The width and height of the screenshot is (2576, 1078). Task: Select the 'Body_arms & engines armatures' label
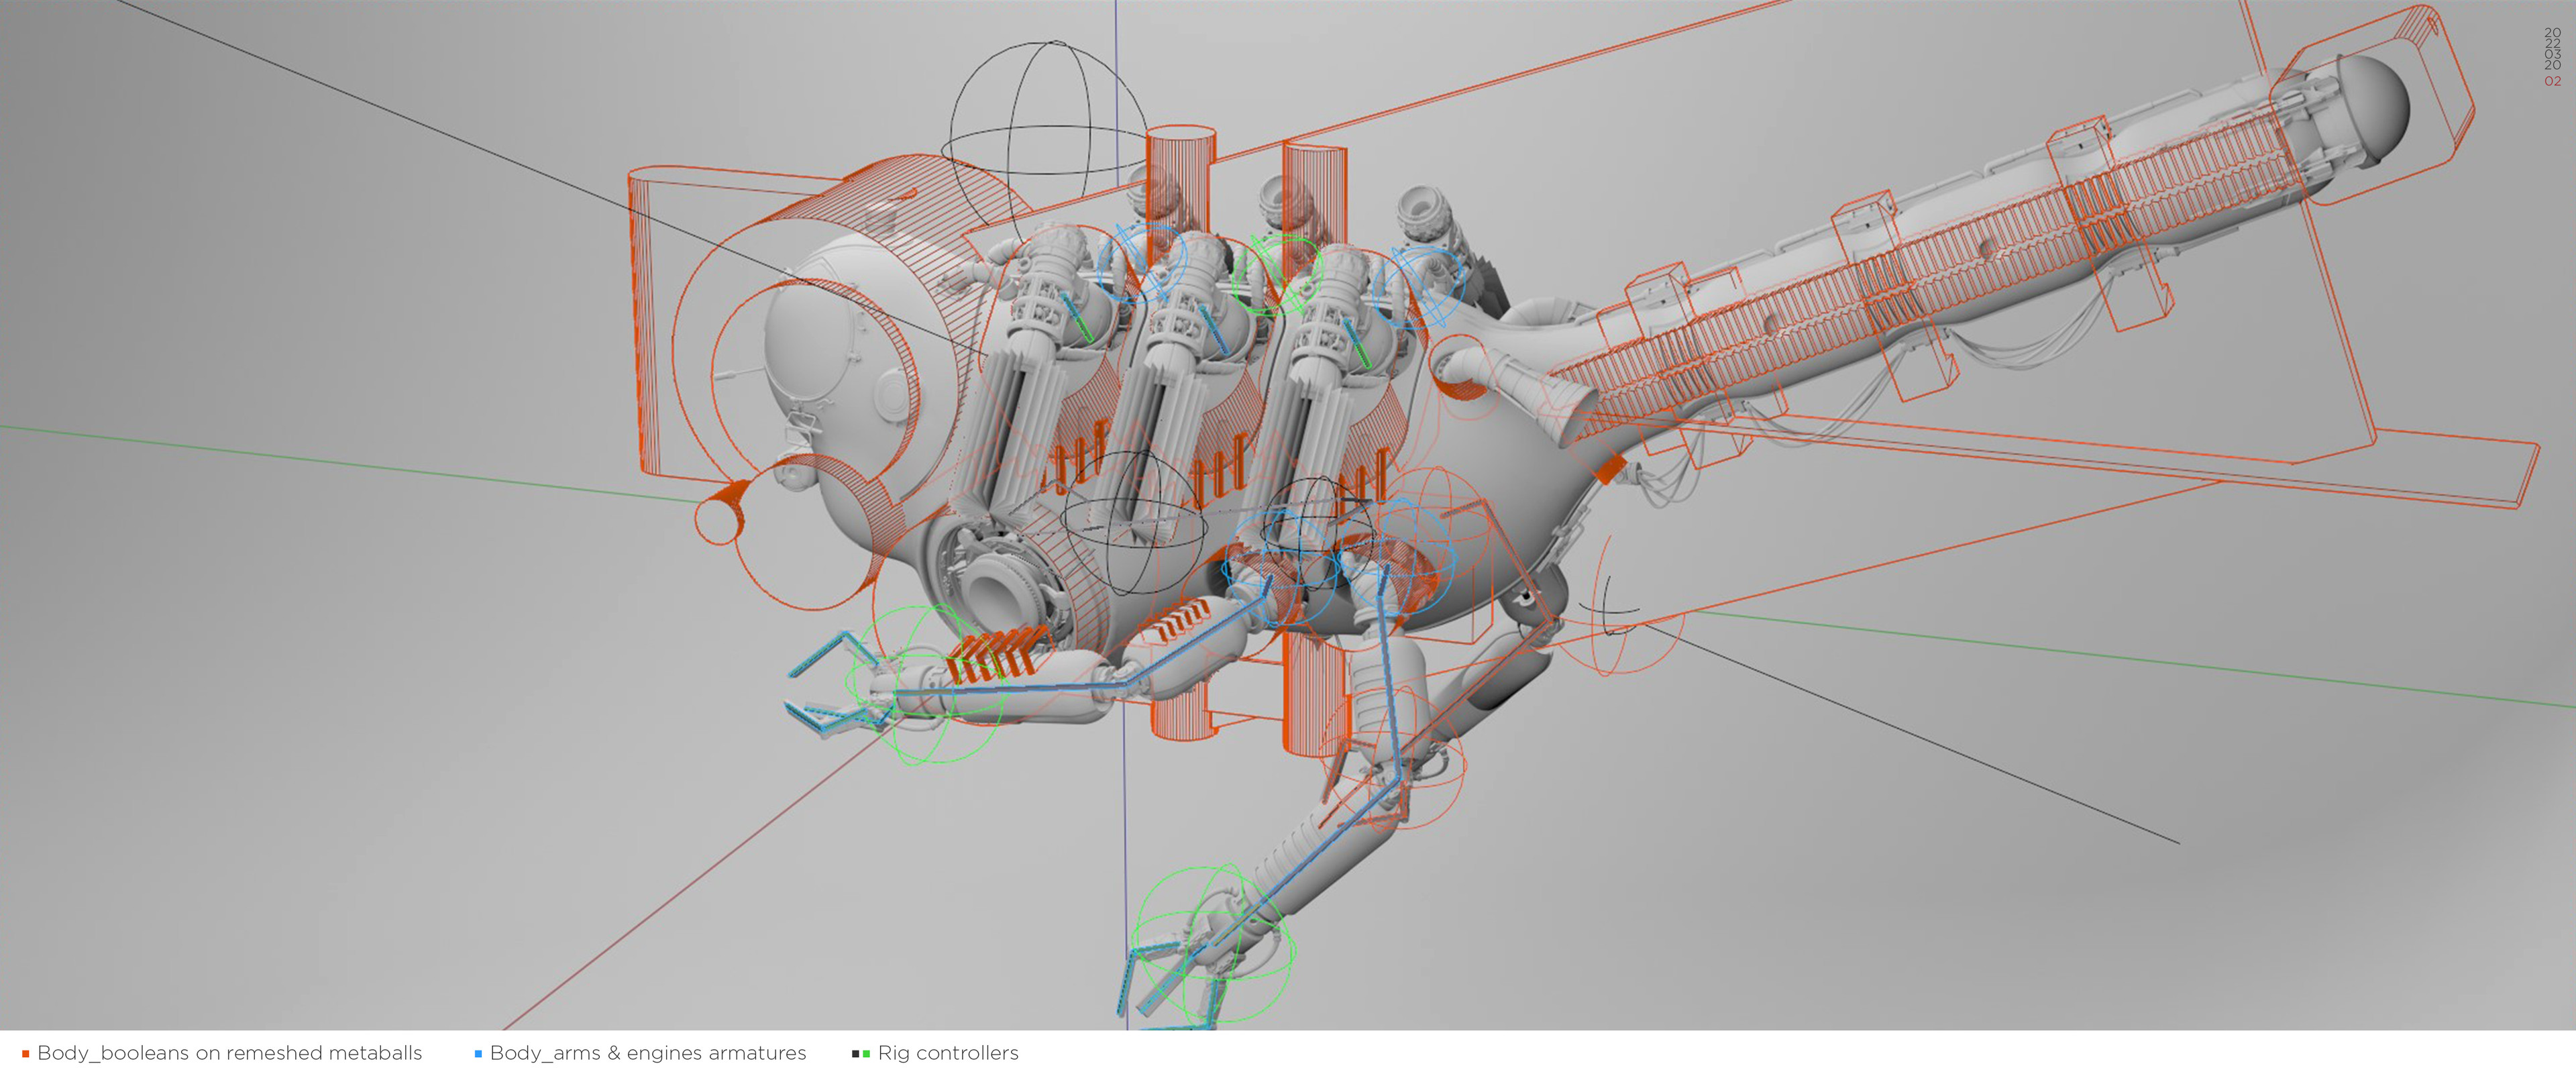[x=648, y=1053]
